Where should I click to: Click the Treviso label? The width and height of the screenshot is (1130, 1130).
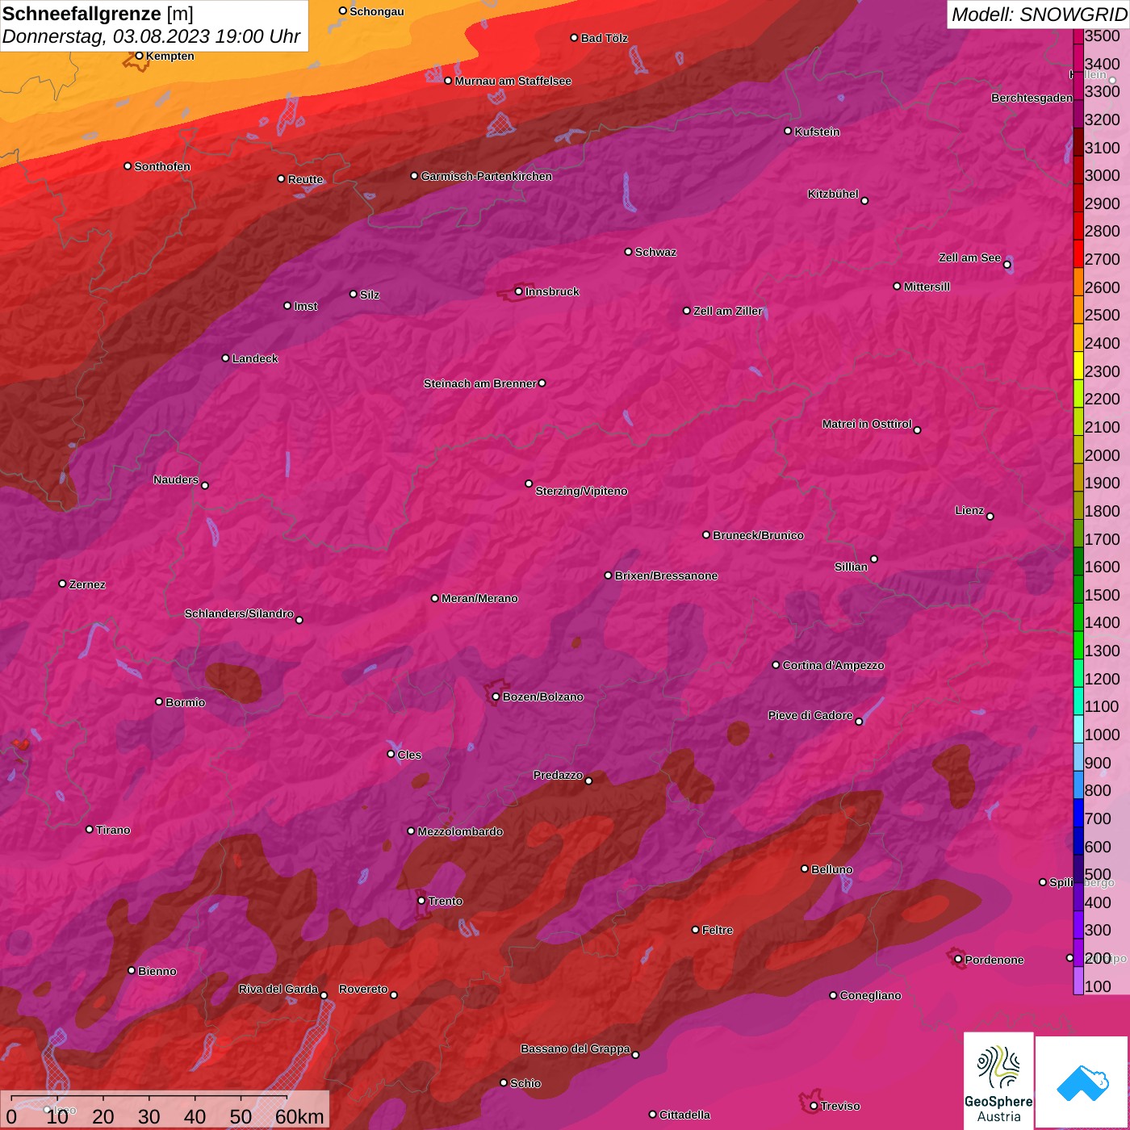point(840,1106)
